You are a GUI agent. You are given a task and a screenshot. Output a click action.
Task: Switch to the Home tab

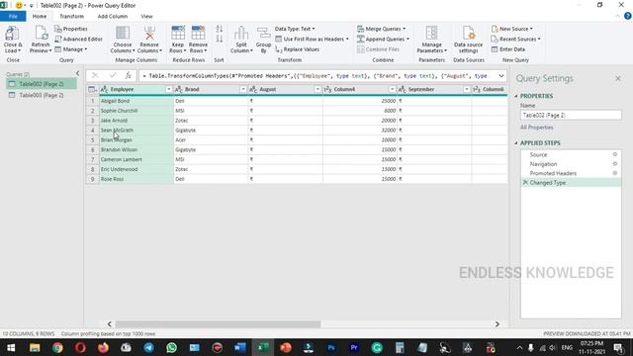point(40,16)
